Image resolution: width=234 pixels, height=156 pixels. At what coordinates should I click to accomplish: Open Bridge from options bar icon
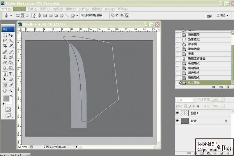[x=209, y=16]
